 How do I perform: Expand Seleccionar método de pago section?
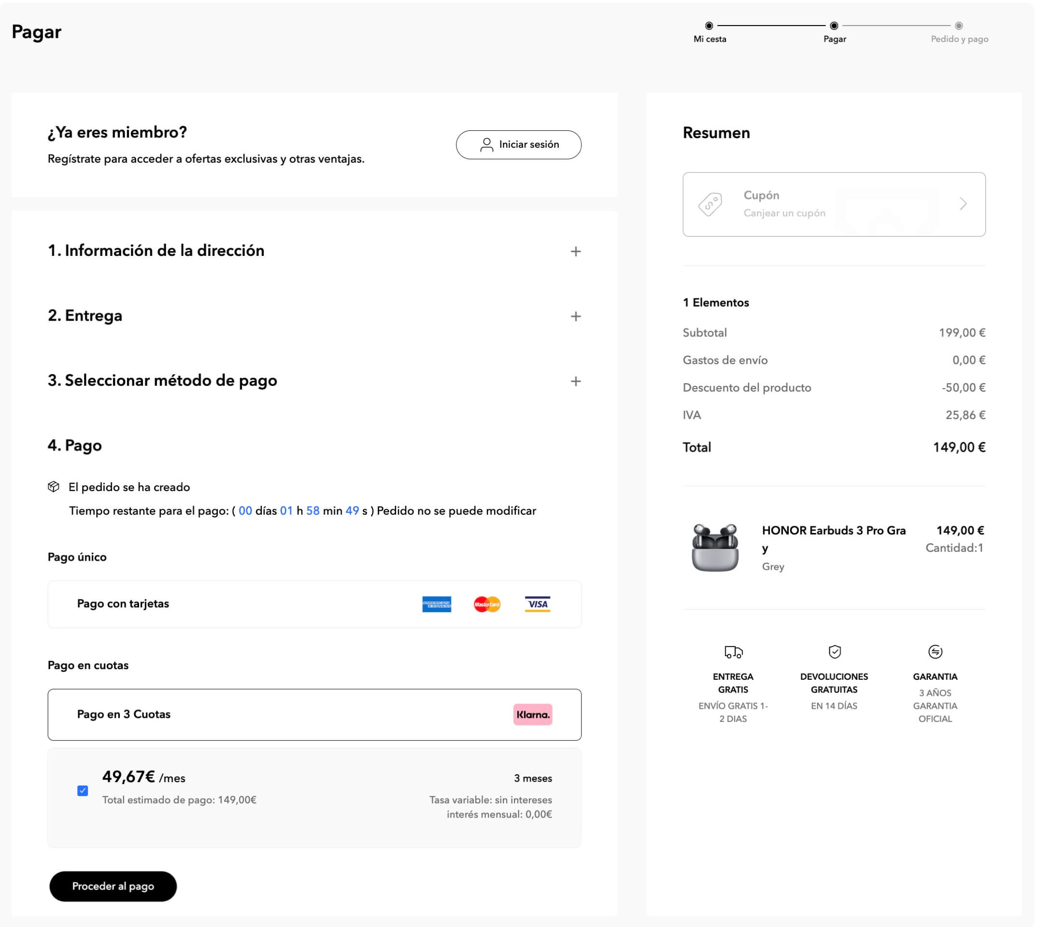click(575, 381)
